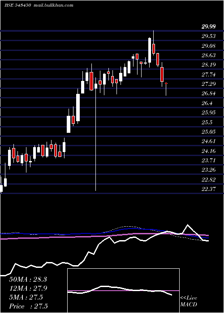This screenshot has width=224, height=313.
Task: Select the 22.37 price axis label
Action: point(209,189)
